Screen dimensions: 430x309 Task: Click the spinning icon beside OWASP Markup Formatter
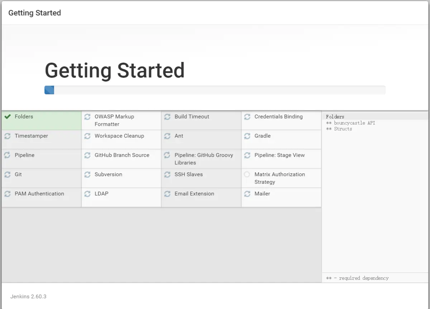87,117
